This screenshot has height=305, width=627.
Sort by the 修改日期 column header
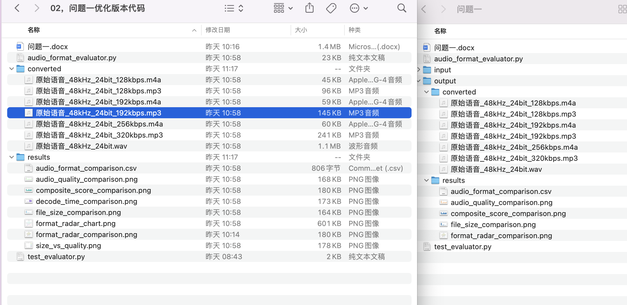pyautogui.click(x=218, y=30)
